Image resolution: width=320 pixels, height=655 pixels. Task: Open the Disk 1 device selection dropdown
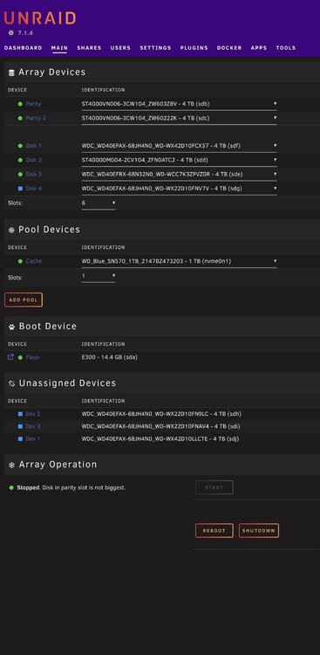click(x=179, y=146)
